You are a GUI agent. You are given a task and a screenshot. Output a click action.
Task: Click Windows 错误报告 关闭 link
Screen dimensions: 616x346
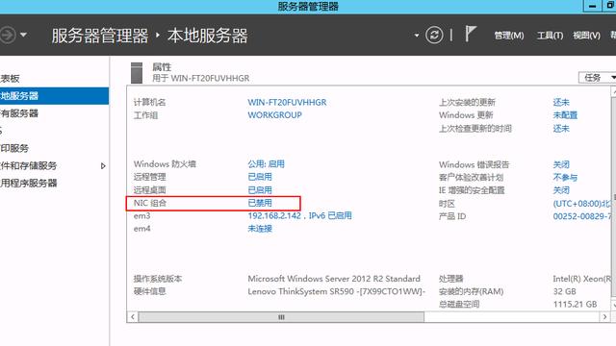click(561, 164)
